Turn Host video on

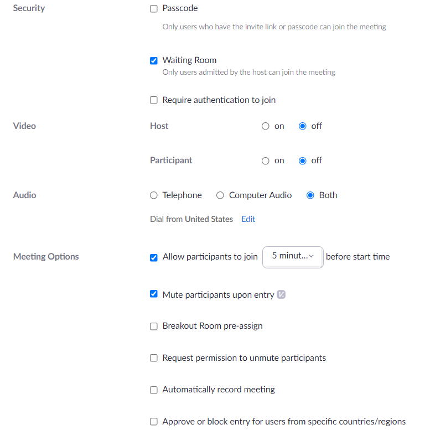266,126
